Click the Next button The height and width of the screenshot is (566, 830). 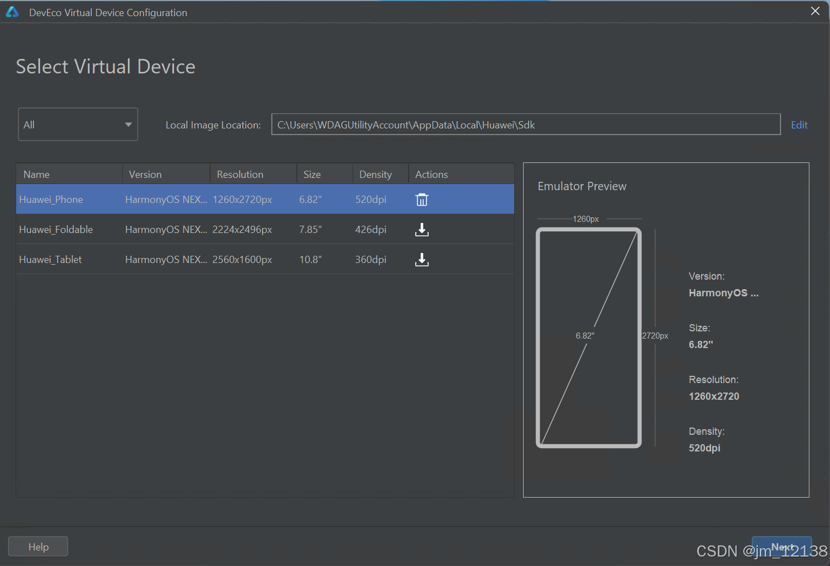(782, 547)
